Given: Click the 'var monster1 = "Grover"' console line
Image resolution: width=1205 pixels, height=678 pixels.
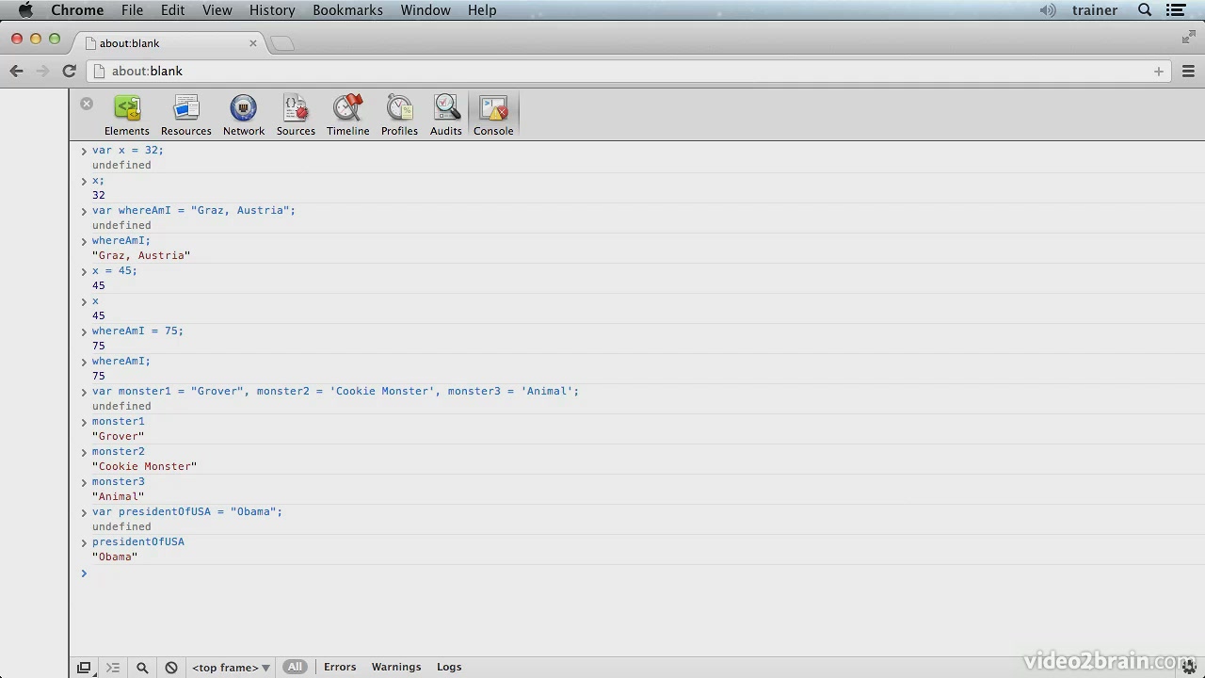Looking at the screenshot, I should coord(335,391).
